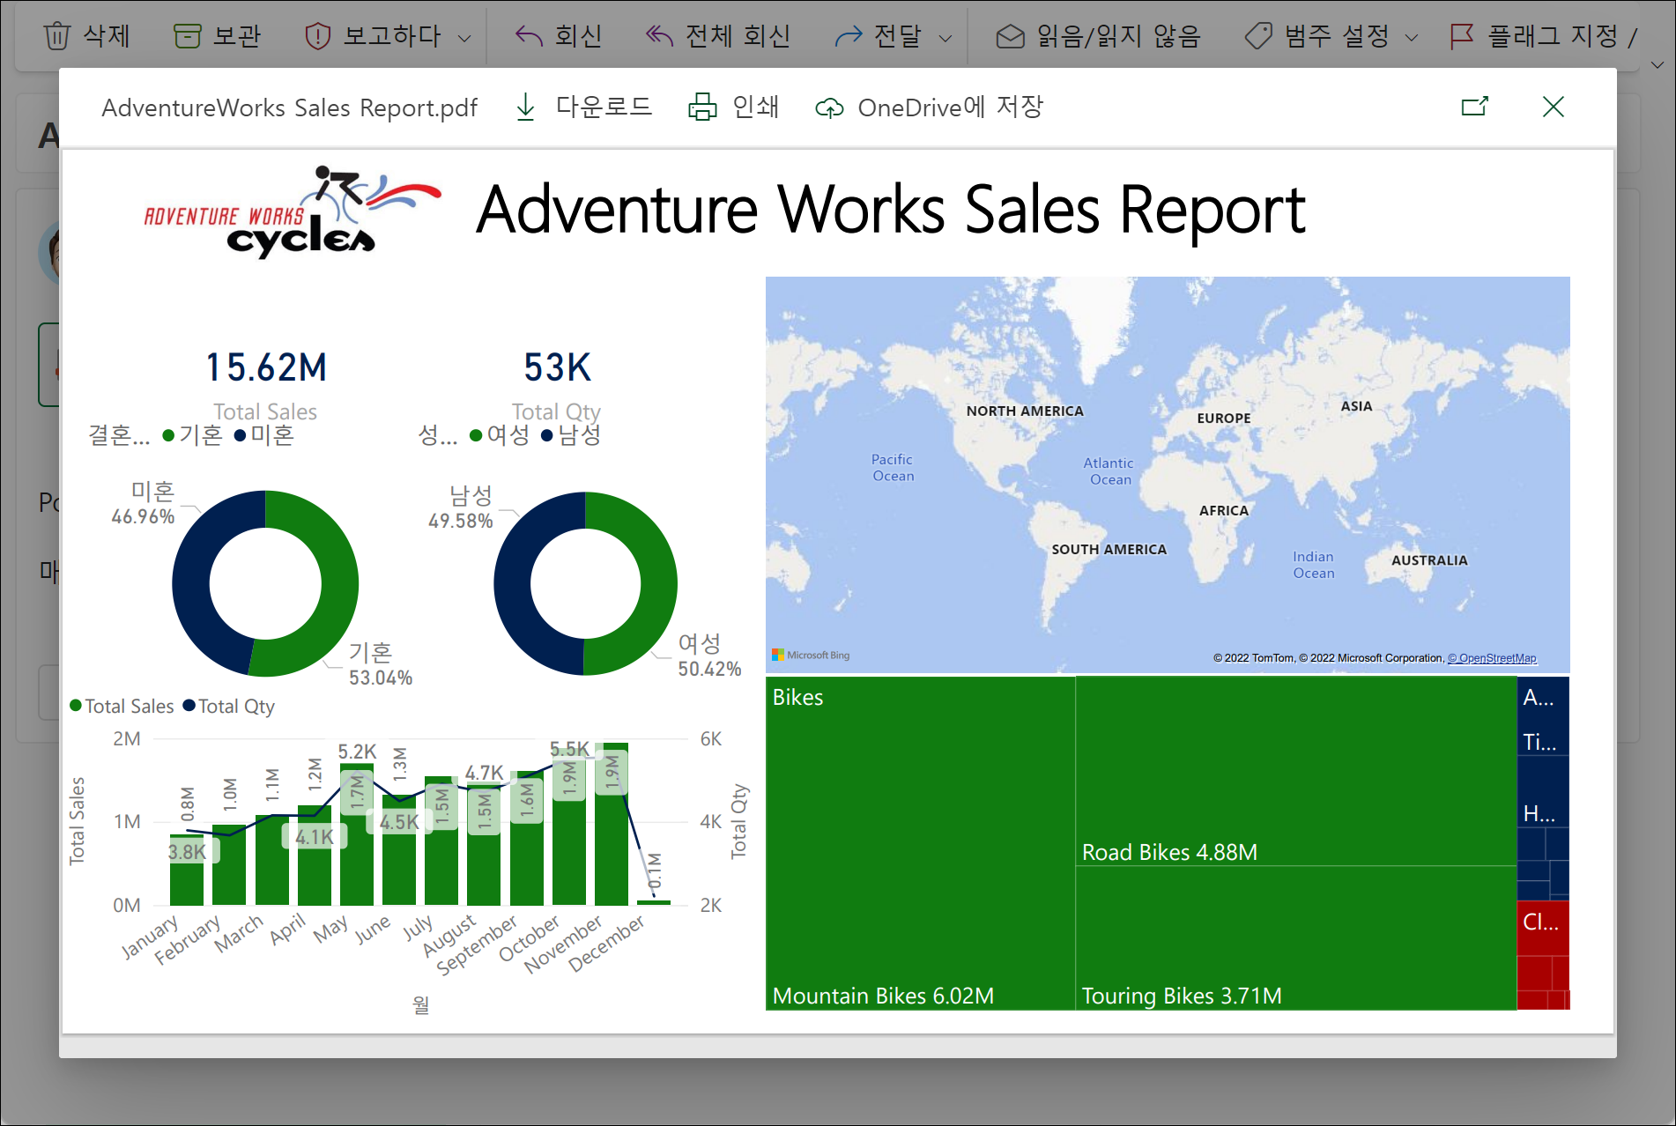1676x1126 pixels.
Task: Click the Read/Unread envelope icon
Action: 1010,36
